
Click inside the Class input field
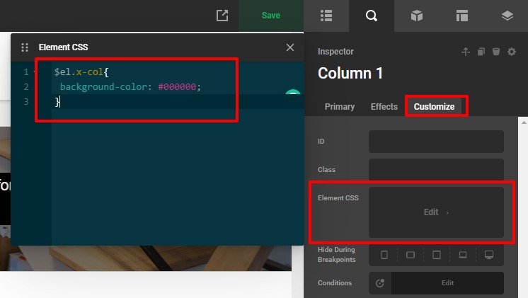coord(436,170)
